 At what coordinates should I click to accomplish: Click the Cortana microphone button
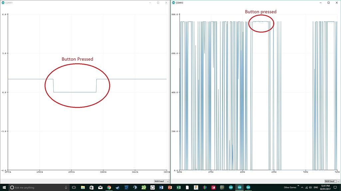click(66, 187)
